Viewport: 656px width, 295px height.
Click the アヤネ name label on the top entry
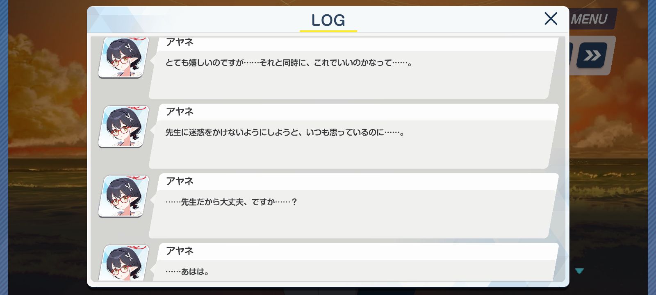tap(180, 42)
